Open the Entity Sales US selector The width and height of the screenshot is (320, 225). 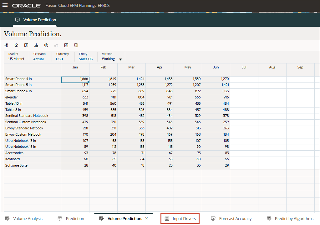tap(85, 59)
